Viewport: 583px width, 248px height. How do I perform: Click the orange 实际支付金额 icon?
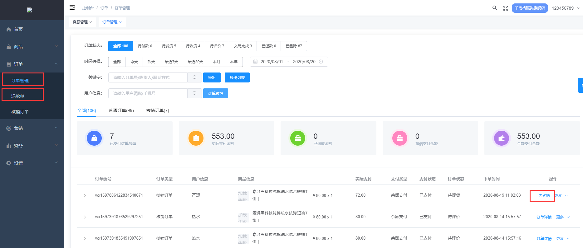(x=196, y=138)
